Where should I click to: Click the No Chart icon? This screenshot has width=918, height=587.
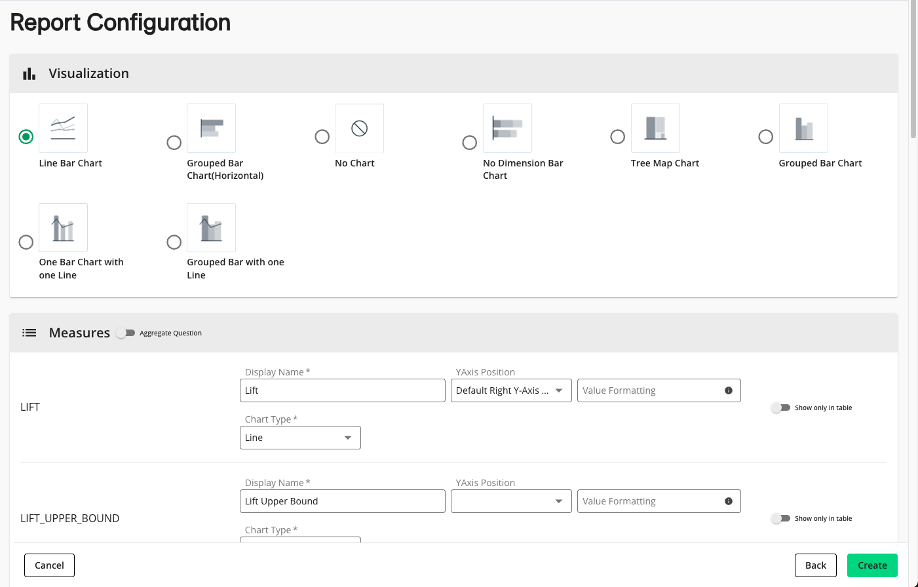pyautogui.click(x=359, y=128)
